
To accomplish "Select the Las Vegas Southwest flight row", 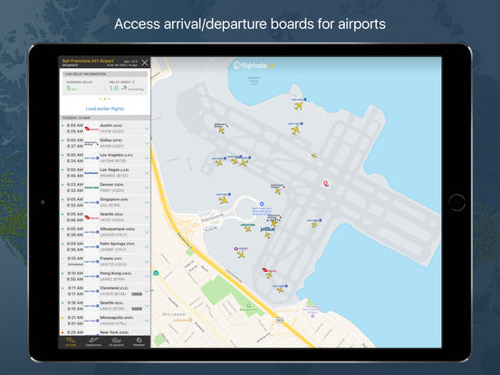I will [104, 172].
